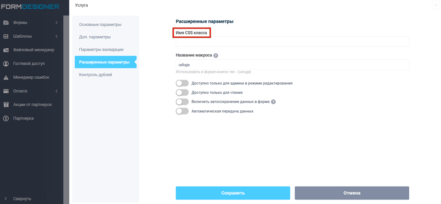Click the help icon beside Название макроса
This screenshot has width=441, height=204.
(216, 56)
